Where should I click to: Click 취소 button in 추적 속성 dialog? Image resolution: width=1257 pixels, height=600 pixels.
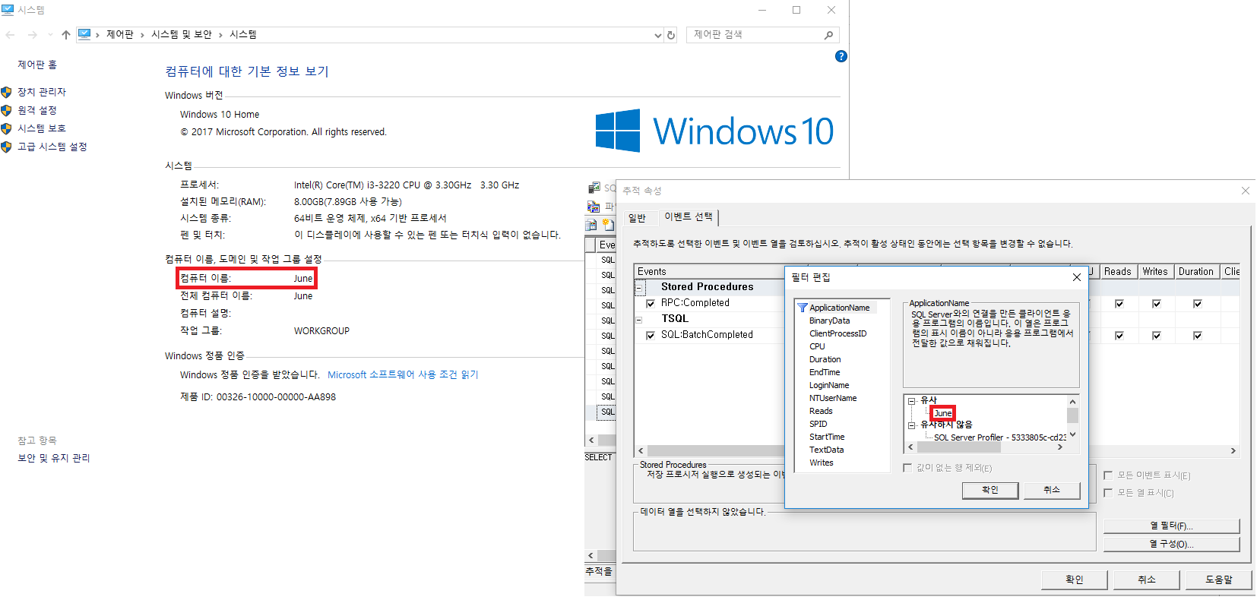click(x=1146, y=579)
